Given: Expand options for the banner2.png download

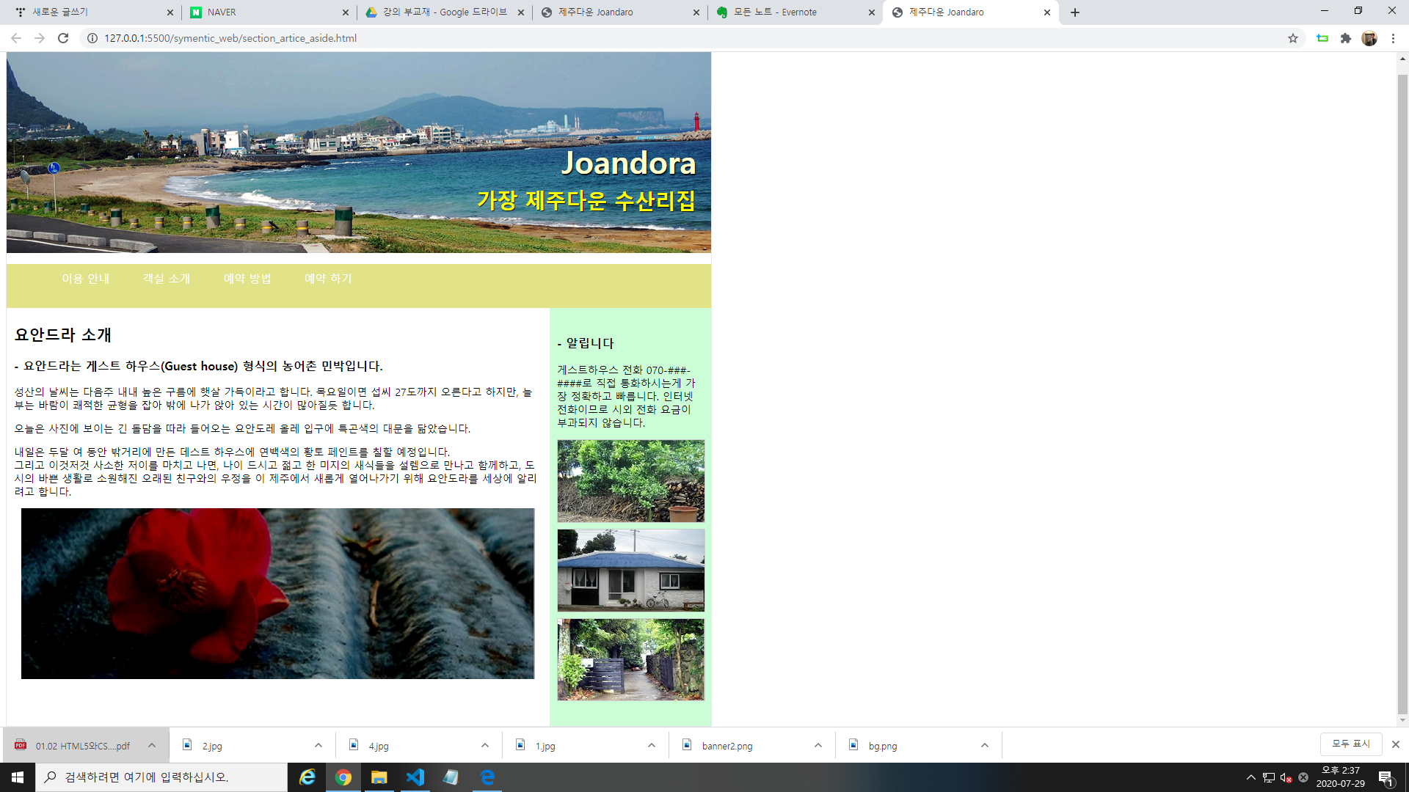Looking at the screenshot, I should (818, 746).
